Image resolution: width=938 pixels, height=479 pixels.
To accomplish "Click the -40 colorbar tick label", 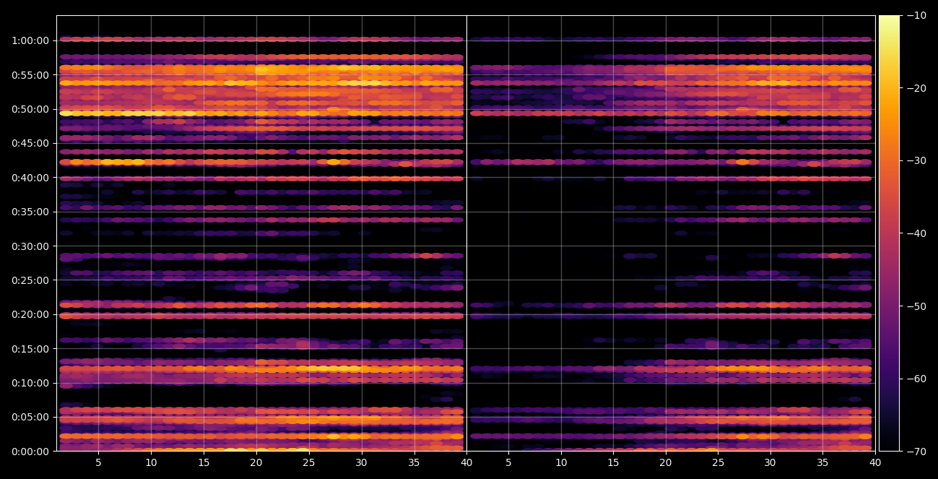I will (x=916, y=233).
